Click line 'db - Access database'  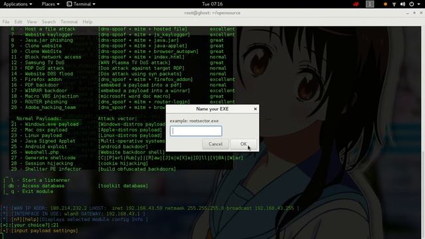(37, 186)
